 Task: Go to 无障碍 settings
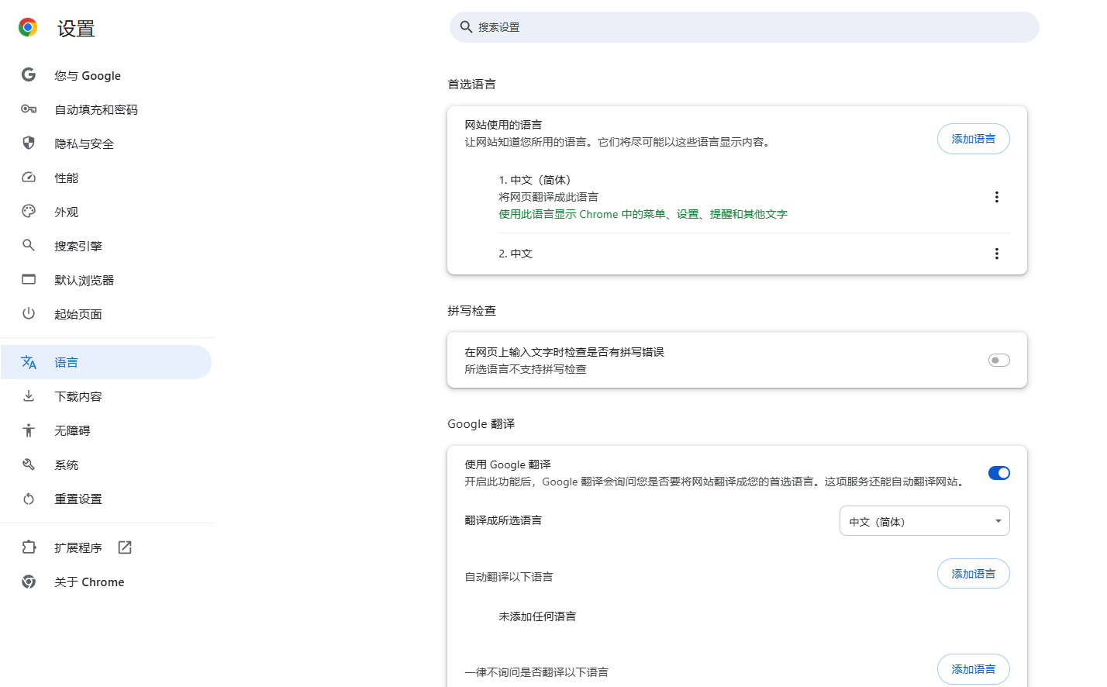106,430
